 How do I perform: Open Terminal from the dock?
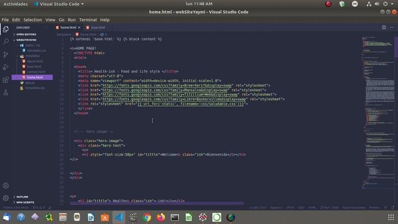pyautogui.click(x=175, y=217)
